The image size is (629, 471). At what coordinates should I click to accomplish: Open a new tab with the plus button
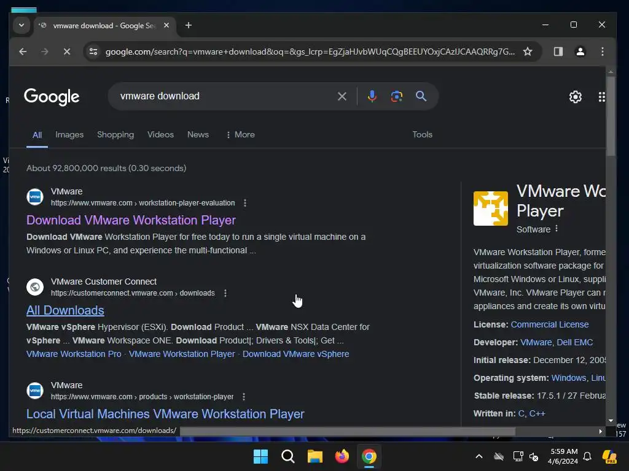pos(188,25)
